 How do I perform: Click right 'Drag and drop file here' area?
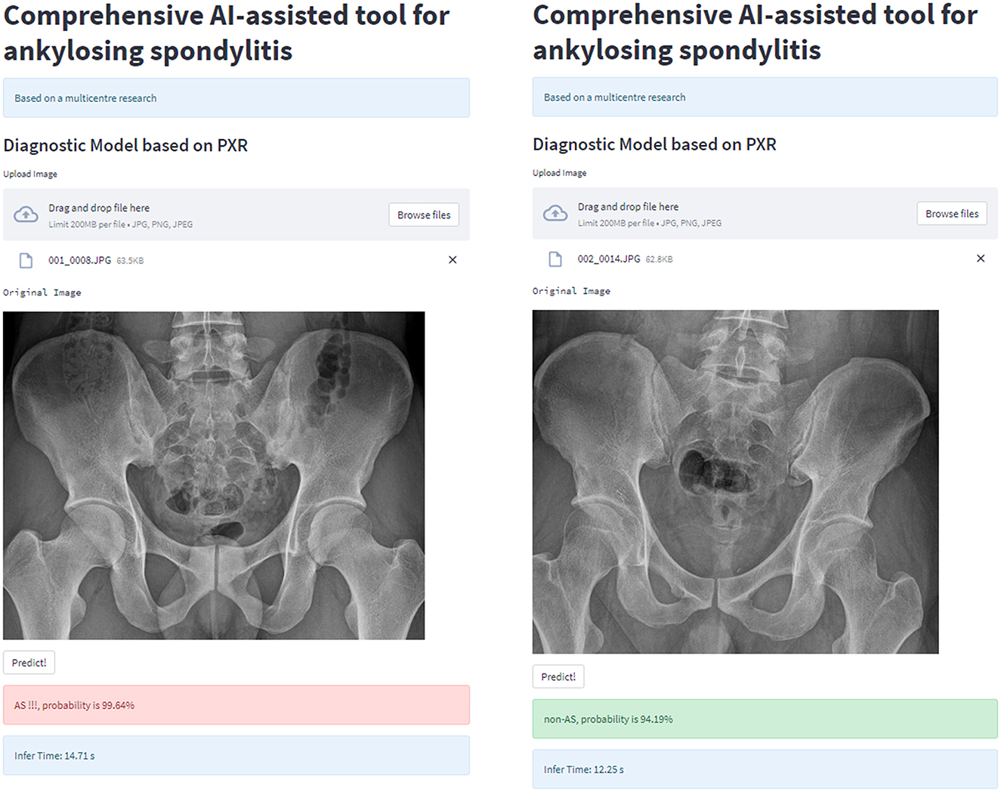tap(765, 213)
